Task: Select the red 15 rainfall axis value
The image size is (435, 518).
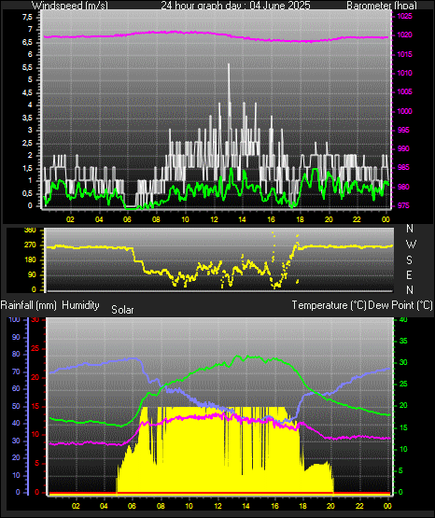Action: click(x=35, y=406)
